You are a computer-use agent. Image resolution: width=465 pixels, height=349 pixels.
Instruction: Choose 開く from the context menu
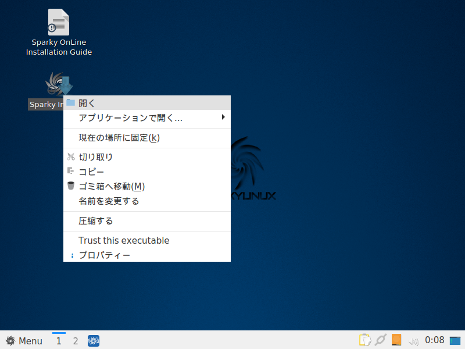(x=147, y=103)
